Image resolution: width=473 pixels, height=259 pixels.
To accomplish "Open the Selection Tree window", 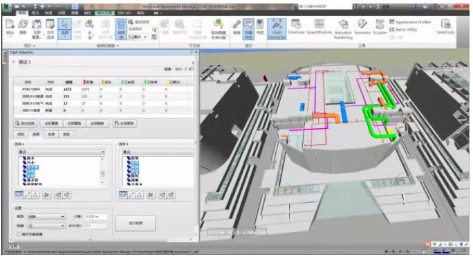I will click(121, 28).
